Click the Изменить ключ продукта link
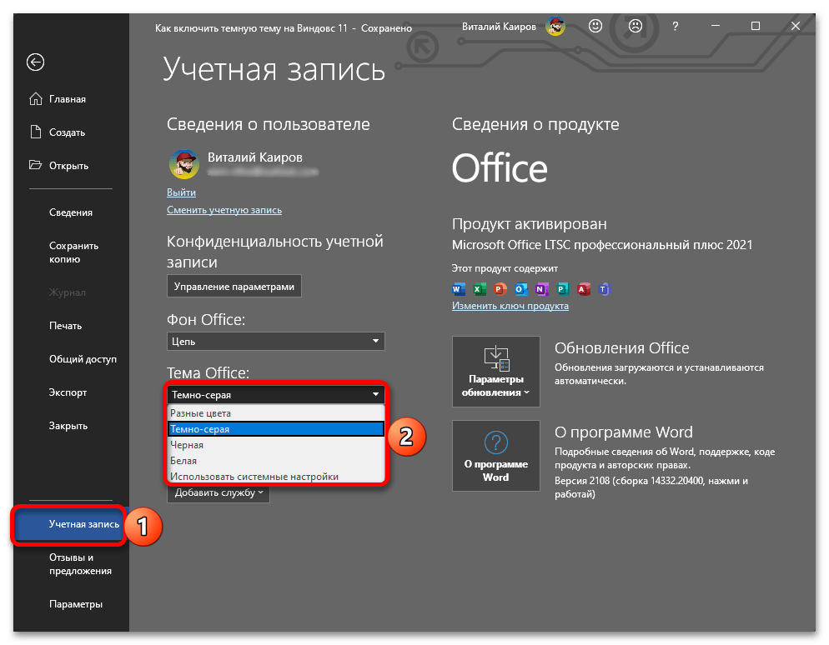The height and width of the screenshot is (645, 829). click(x=510, y=306)
